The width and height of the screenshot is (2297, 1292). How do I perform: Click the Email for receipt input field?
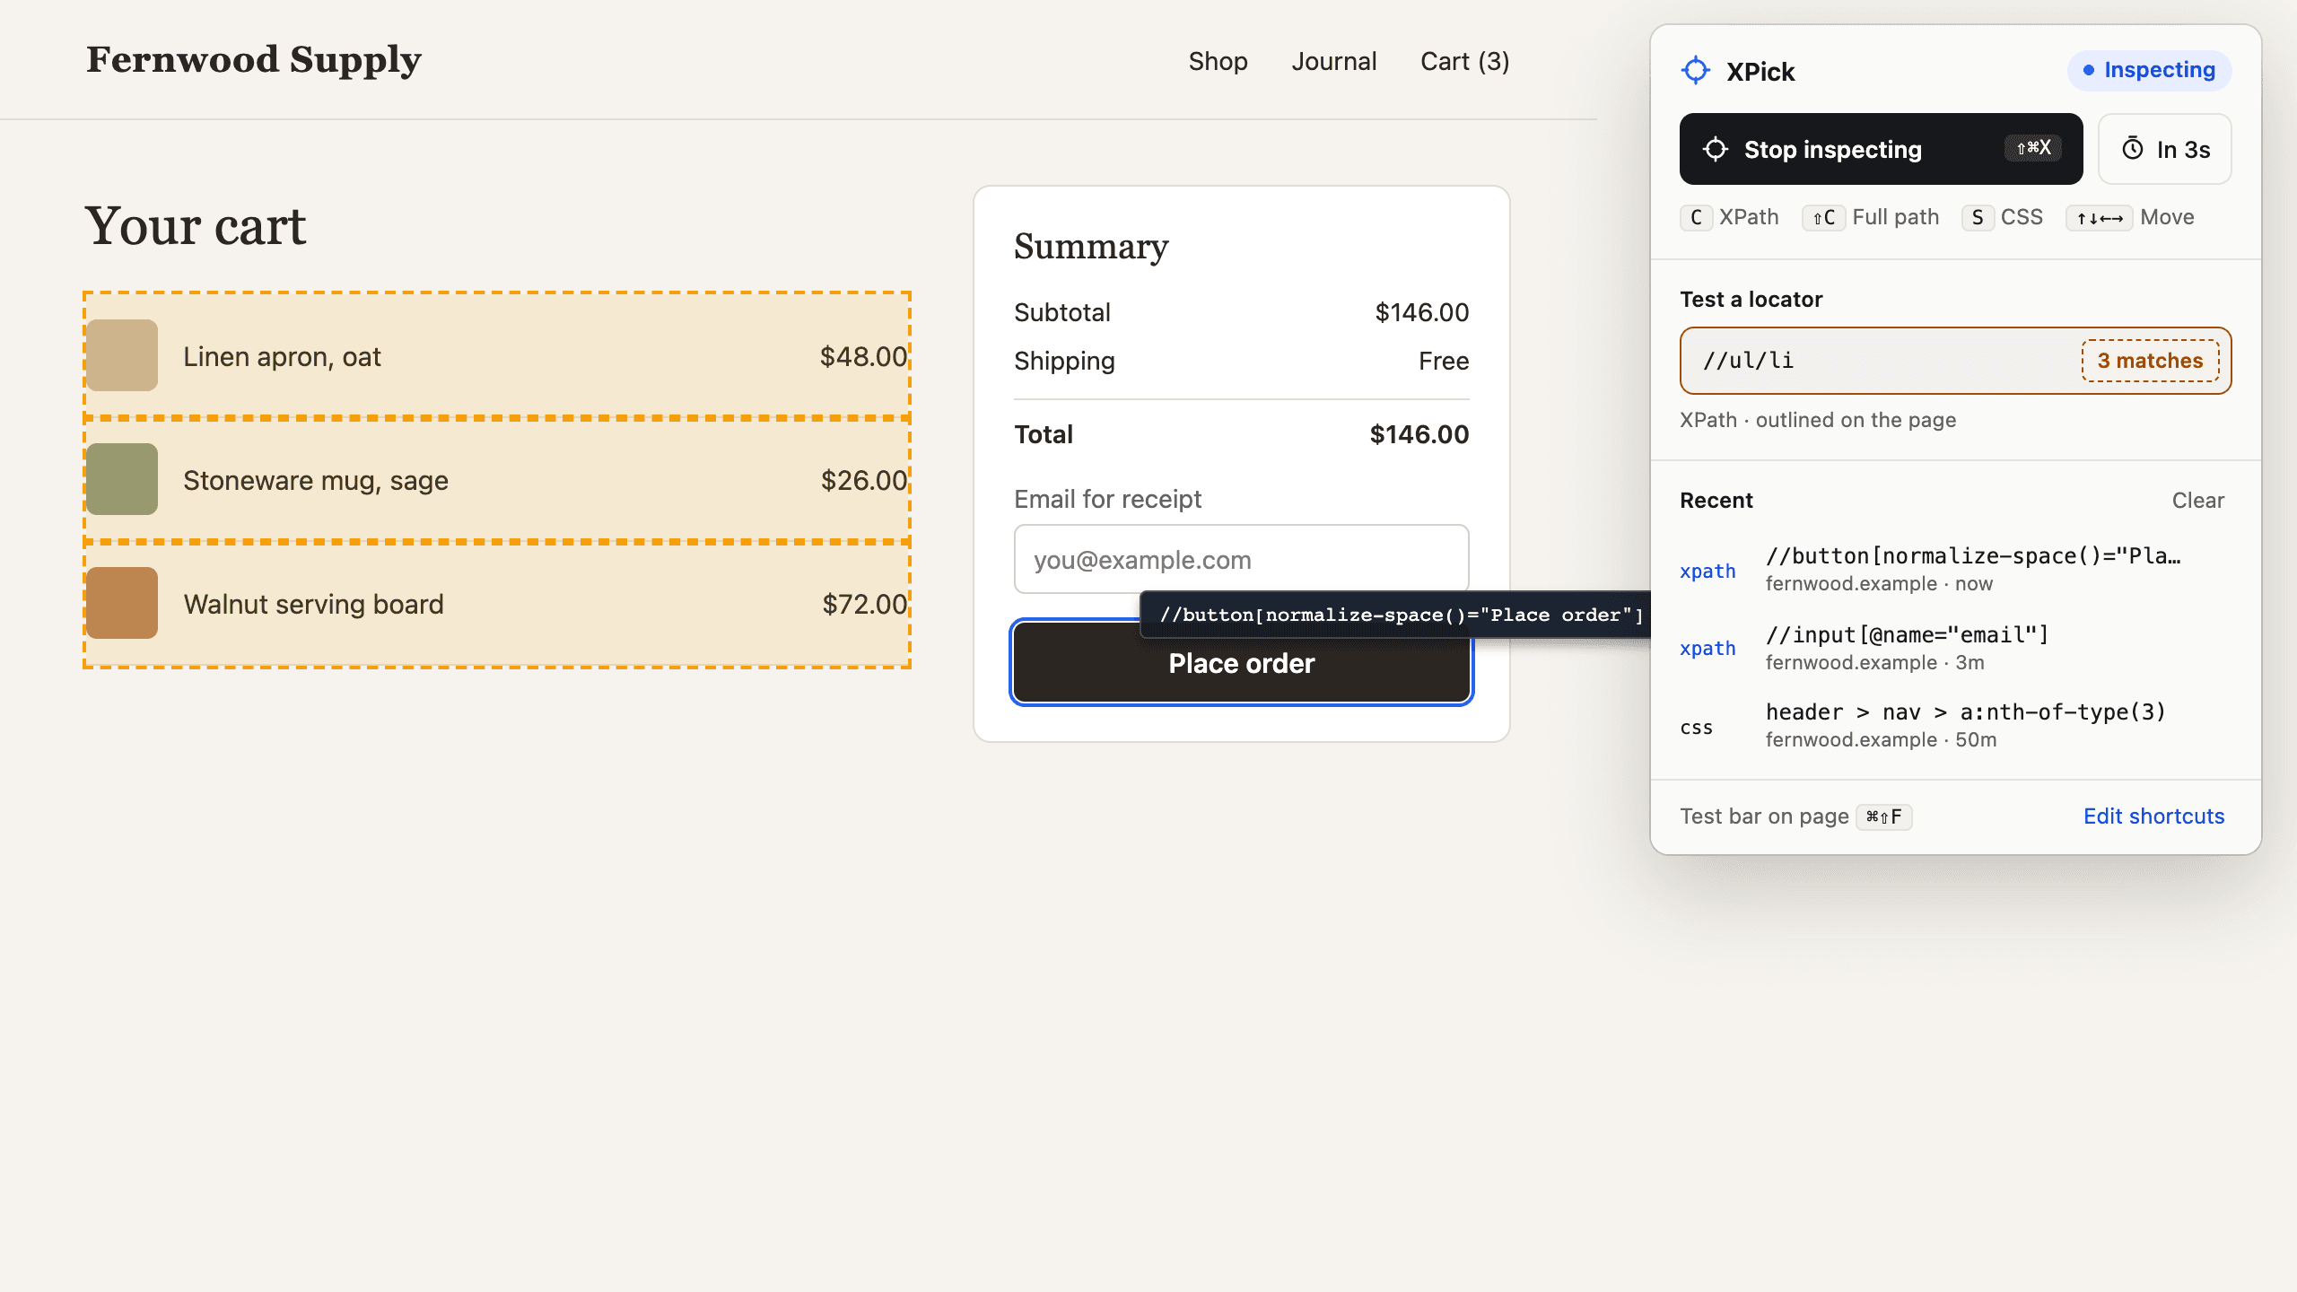1241,559
